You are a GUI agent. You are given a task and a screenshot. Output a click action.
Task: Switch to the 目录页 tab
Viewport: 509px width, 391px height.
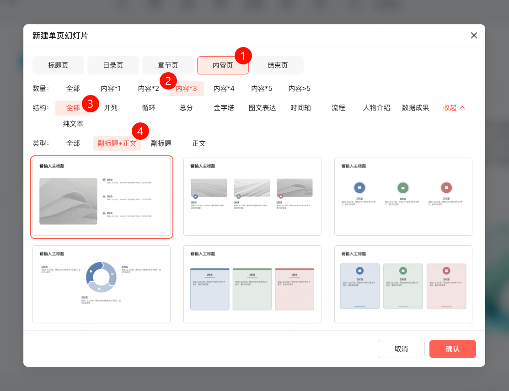click(x=113, y=65)
